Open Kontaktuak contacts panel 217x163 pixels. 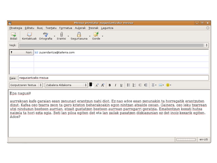click(29, 36)
